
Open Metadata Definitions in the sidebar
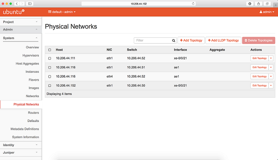click(x=25, y=129)
